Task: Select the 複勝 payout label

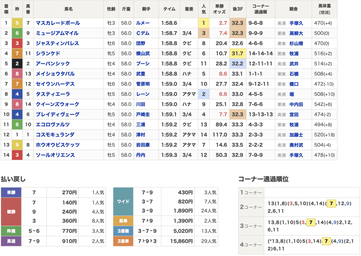Action: pyautogui.click(x=11, y=212)
